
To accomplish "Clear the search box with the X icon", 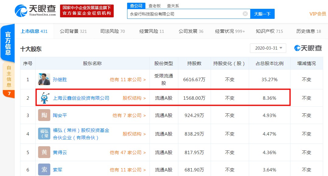I will click(x=245, y=14).
